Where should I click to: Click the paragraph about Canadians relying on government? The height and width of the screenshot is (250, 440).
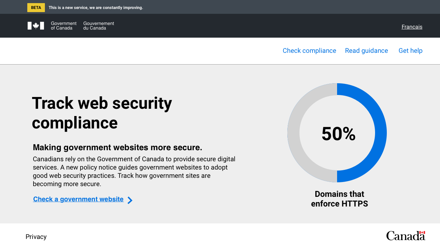click(134, 172)
